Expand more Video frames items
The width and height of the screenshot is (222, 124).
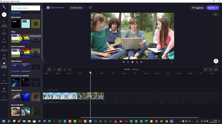tap(36, 68)
